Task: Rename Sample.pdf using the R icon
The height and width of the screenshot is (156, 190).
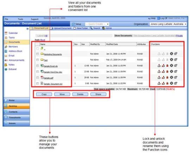Action: pos(171,77)
